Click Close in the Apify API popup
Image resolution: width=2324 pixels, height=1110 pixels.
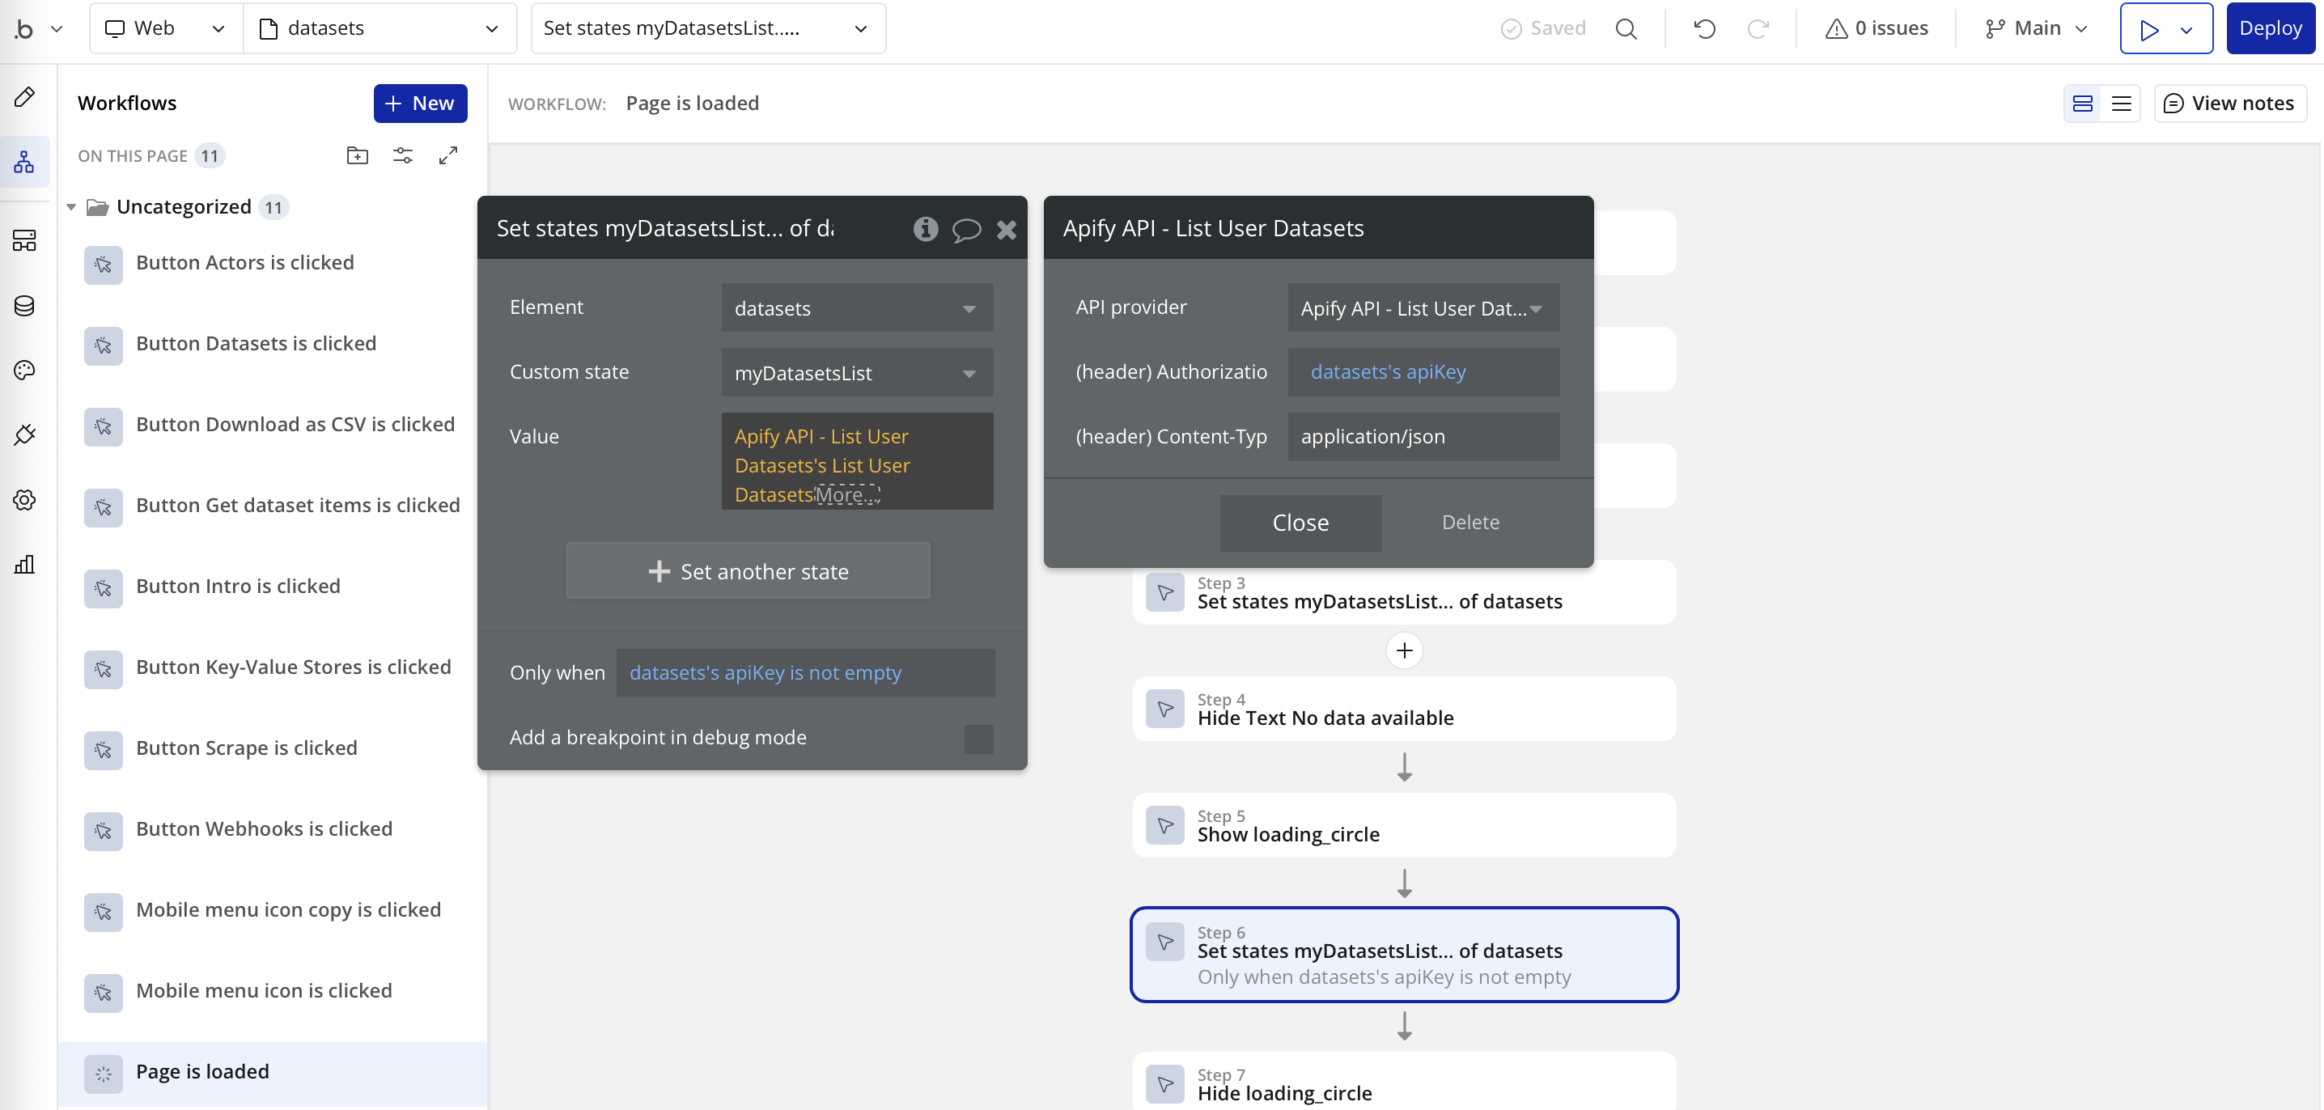click(x=1300, y=522)
